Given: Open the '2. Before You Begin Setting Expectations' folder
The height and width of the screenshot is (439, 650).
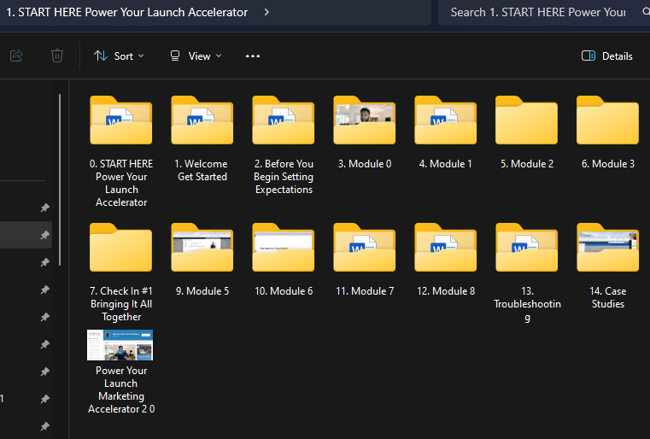Looking at the screenshot, I should 283,125.
